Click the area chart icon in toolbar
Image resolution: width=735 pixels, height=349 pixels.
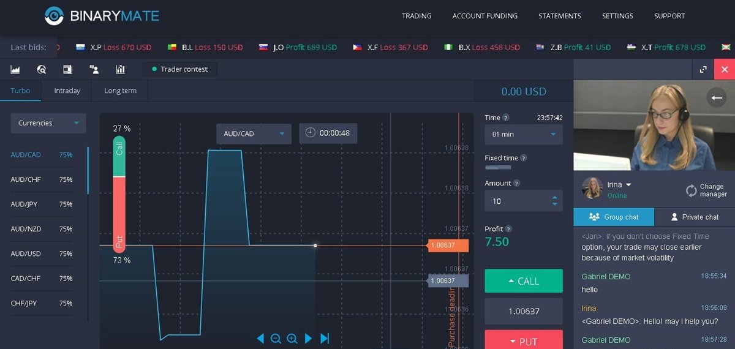15,69
